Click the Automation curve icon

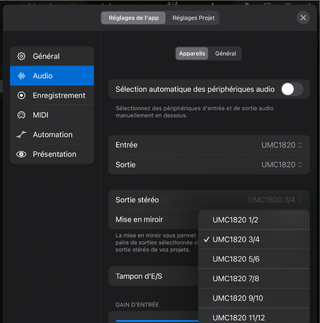pyautogui.click(x=22, y=135)
